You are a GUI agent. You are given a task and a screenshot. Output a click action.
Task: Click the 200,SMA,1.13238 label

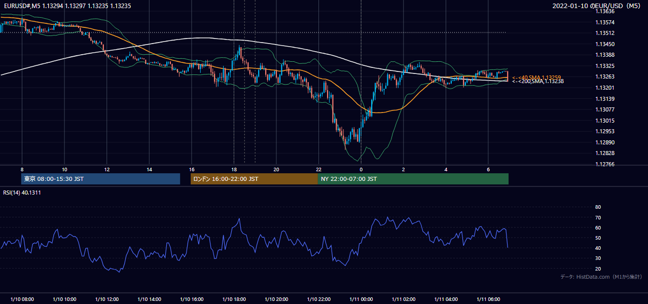[x=538, y=81]
